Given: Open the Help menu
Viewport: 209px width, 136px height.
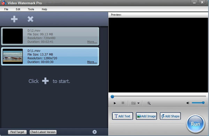Looking at the screenshot, I should pos(44,9).
